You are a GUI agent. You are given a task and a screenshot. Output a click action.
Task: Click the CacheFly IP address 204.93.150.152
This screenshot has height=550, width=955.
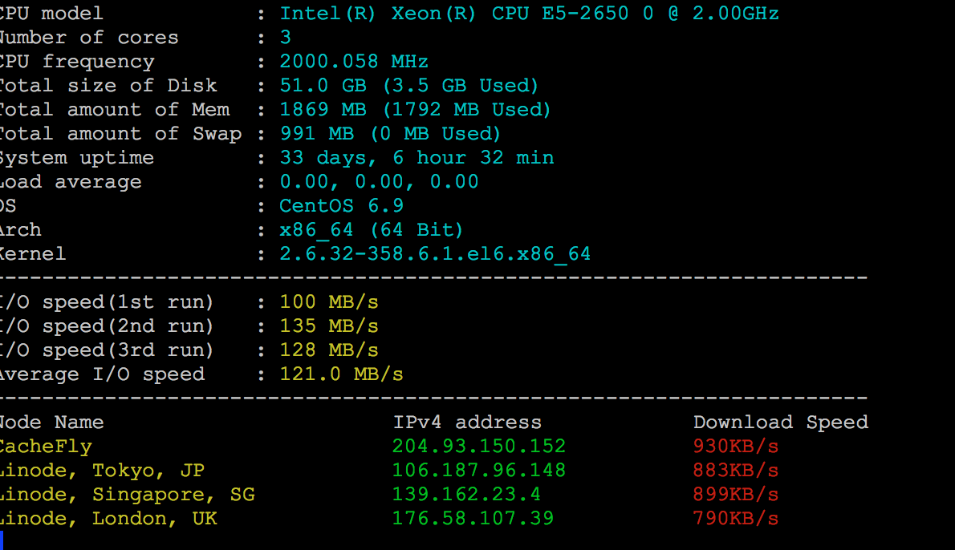479,446
